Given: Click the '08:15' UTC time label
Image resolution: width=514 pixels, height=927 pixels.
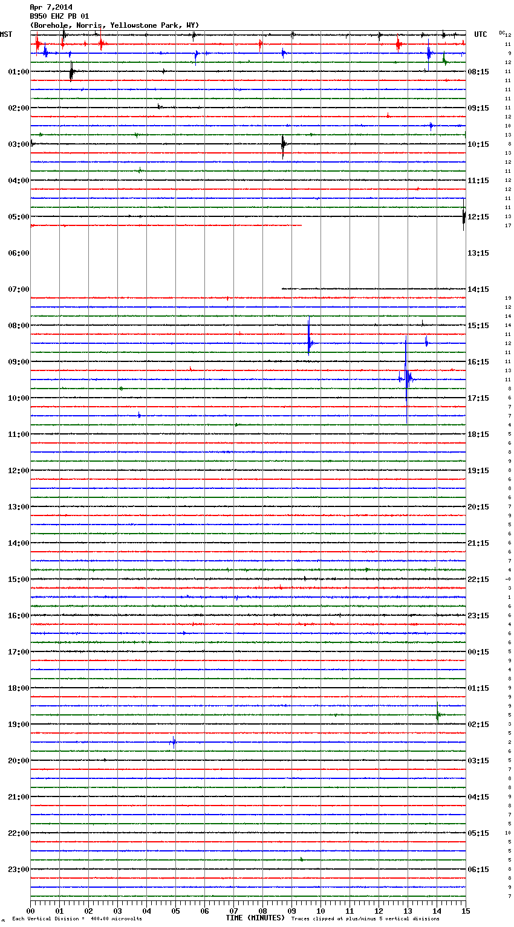Looking at the screenshot, I should click(x=478, y=72).
